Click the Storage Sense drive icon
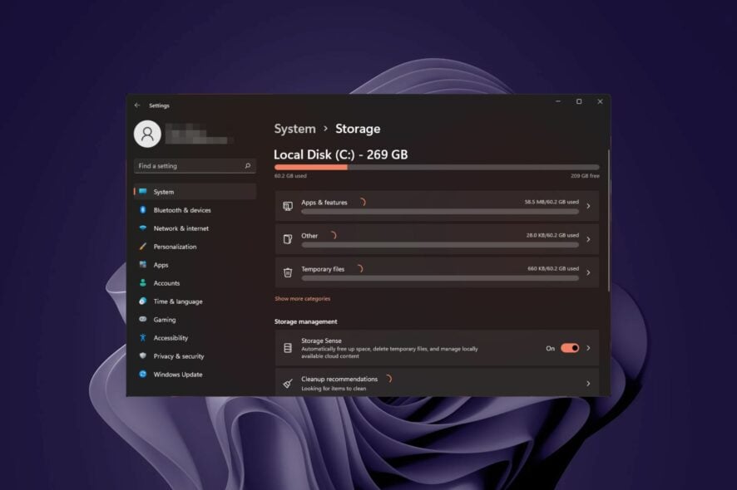Image resolution: width=737 pixels, height=490 pixels. (x=288, y=348)
